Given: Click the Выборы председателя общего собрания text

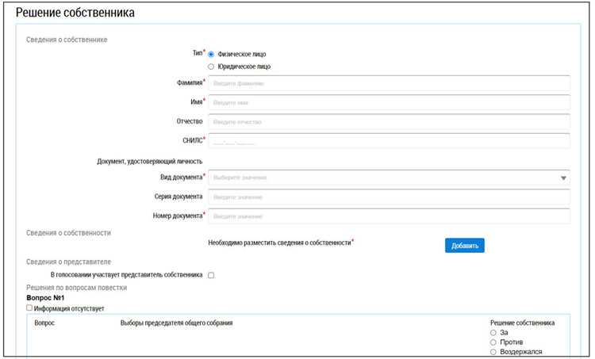Looking at the screenshot, I should pos(176,323).
